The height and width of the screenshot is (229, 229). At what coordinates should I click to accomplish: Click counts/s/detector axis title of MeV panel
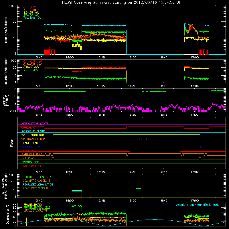tap(6, 71)
